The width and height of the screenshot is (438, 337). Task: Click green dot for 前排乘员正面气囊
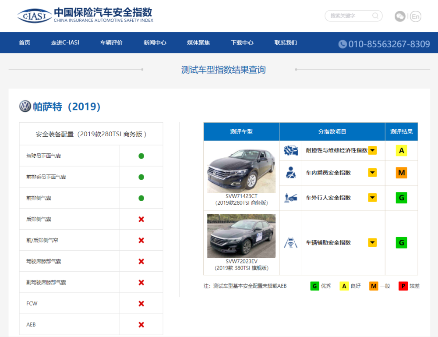pos(141,177)
